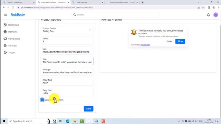Click the Deny Text input field
Image resolution: width=221 pixels, height=124 pixels.
coord(67,92)
